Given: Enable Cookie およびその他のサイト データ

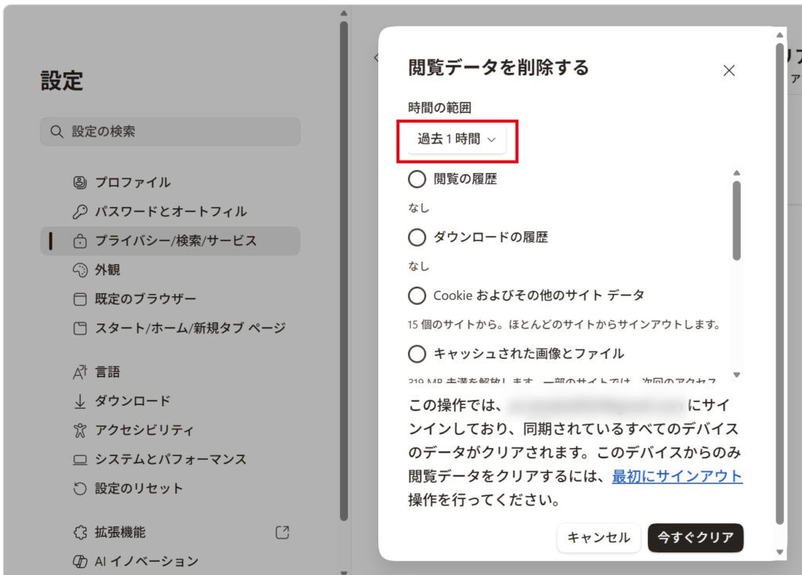Looking at the screenshot, I should point(417,295).
